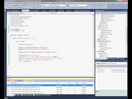The width and height of the screenshot is (132, 99).
Task: Open the Help menu
Action: click(x=64, y=3)
